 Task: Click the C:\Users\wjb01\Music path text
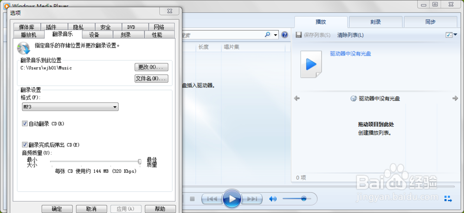click(46, 68)
